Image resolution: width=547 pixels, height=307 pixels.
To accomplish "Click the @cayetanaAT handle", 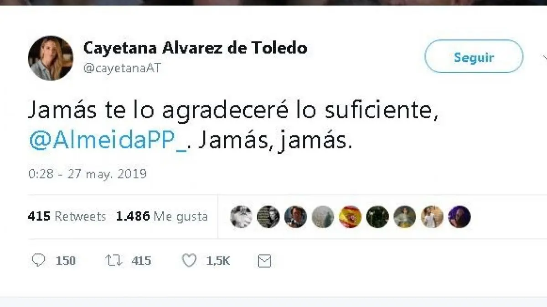I will 122,68.
